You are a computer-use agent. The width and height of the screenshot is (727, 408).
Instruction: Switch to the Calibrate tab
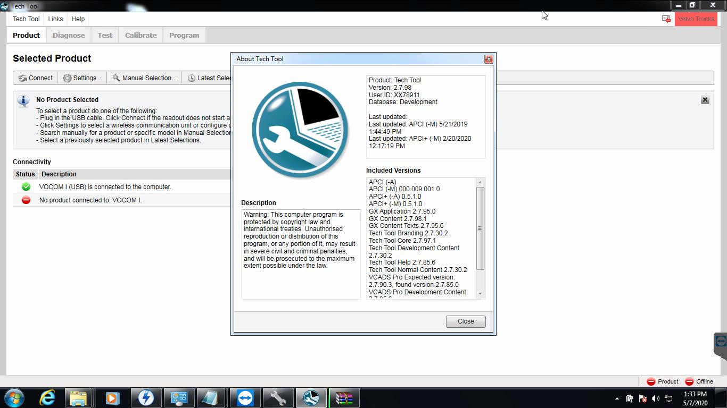point(141,35)
